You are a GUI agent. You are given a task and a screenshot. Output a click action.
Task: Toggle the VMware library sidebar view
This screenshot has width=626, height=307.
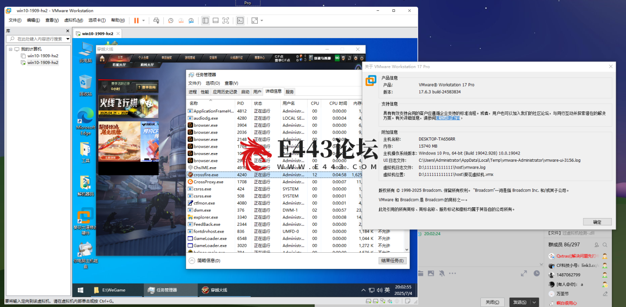click(x=205, y=21)
